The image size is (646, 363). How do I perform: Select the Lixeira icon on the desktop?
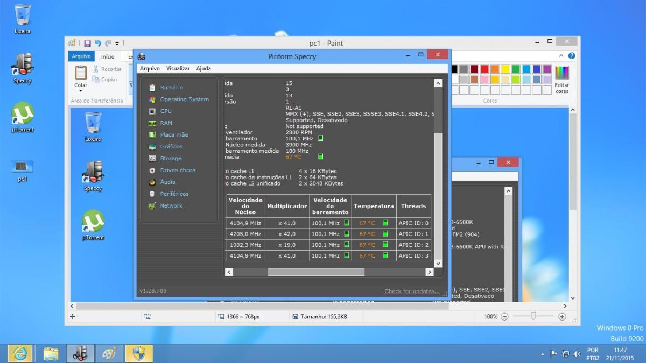23,19
